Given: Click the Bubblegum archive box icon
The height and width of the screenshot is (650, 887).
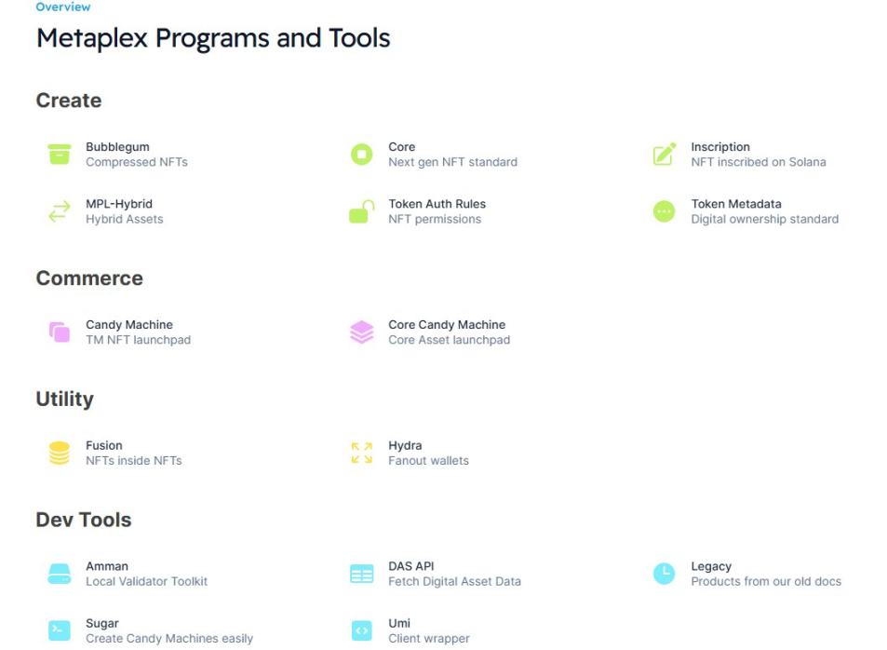Looking at the screenshot, I should (59, 155).
